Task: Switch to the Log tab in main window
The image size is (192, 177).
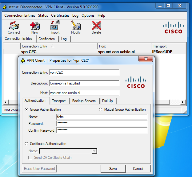Action: (65, 39)
